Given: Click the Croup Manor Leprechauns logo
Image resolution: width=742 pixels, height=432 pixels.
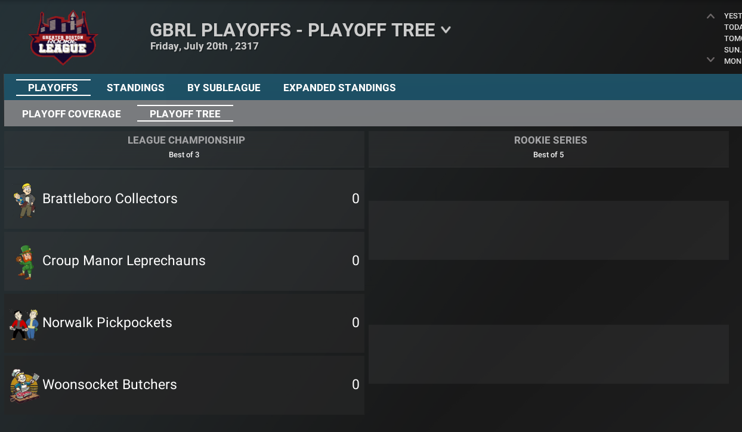Looking at the screenshot, I should pos(24,262).
